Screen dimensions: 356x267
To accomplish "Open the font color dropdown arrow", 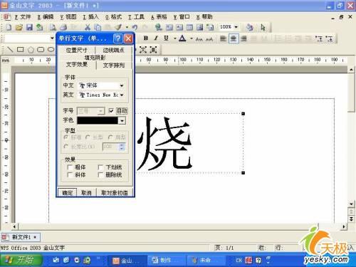I will tap(192, 38).
